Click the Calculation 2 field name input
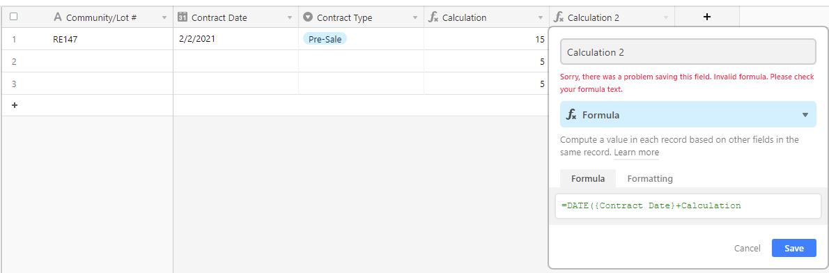This screenshot has width=829, height=273. click(688, 52)
